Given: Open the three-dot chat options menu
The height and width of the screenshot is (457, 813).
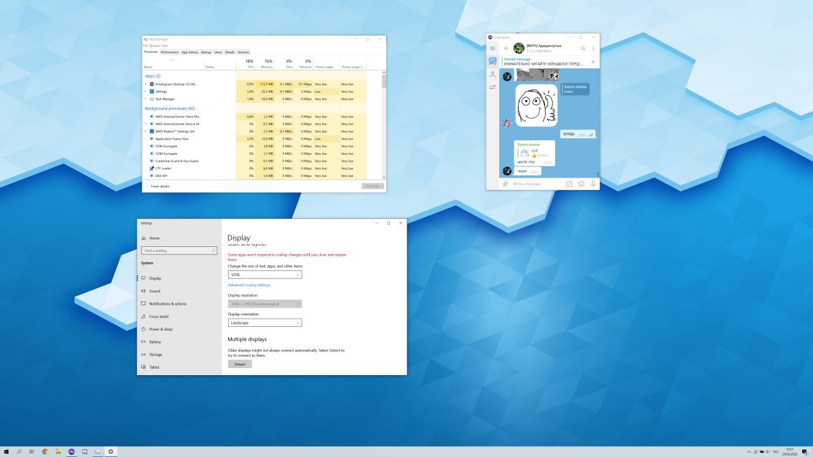Looking at the screenshot, I should (594, 48).
